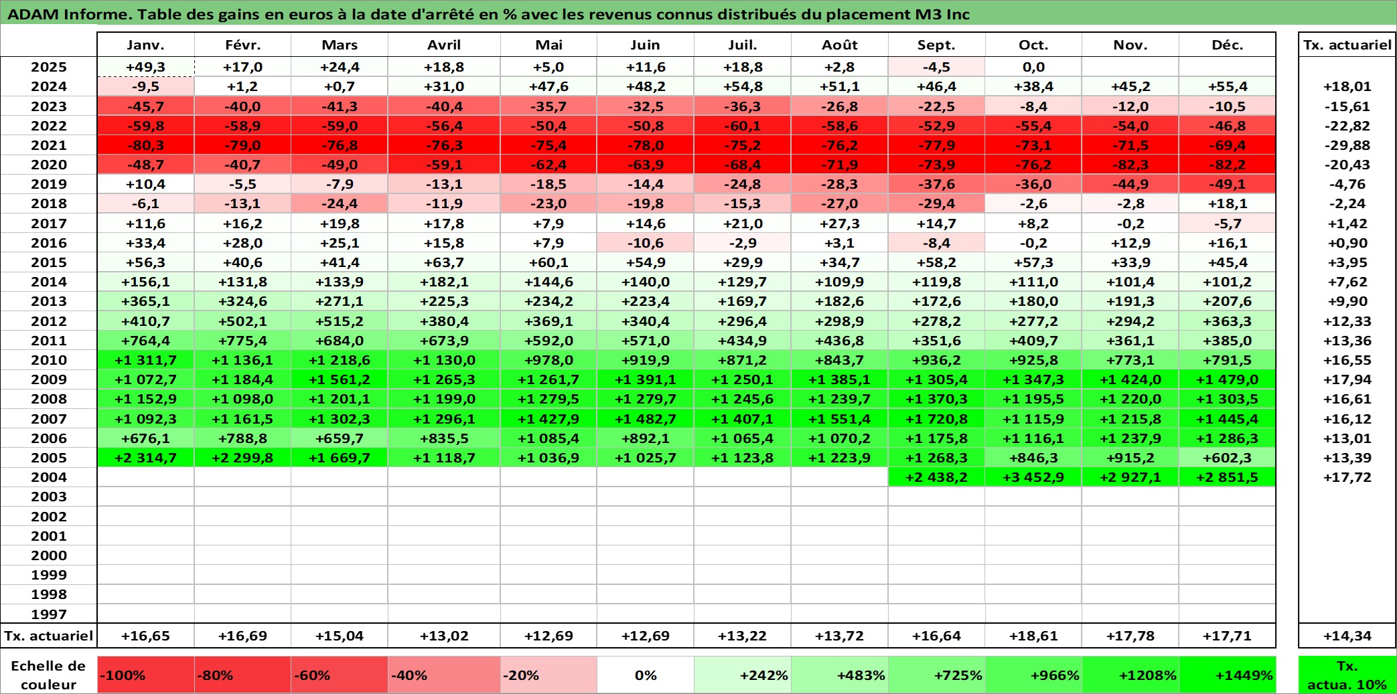Select cell -60,1 in the 2022 row
Image resolution: width=1397 pixels, height=694 pixels.
coord(743,126)
